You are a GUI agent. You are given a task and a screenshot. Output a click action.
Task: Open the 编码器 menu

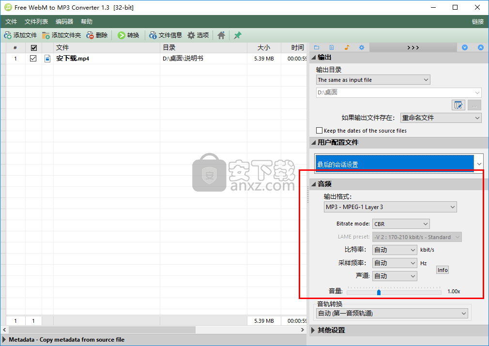coord(64,21)
